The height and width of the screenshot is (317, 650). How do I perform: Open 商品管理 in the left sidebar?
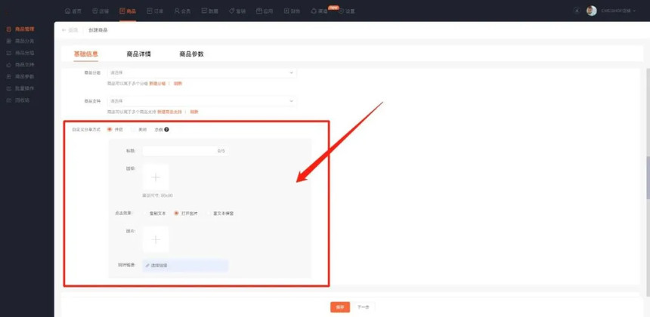tap(24, 29)
